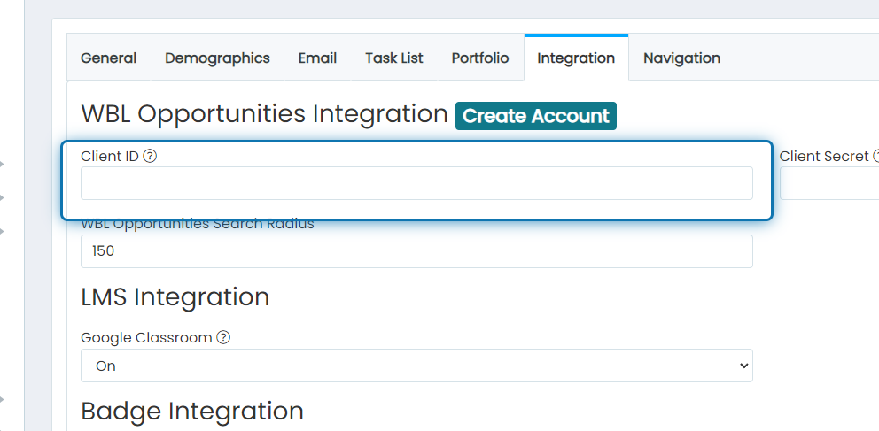Select the Task List tab
Screen dimensions: 879x431
pos(394,58)
